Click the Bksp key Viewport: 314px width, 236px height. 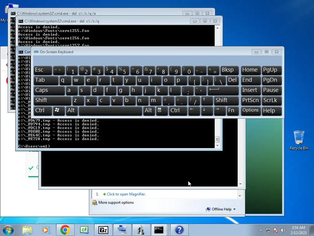pos(230,70)
